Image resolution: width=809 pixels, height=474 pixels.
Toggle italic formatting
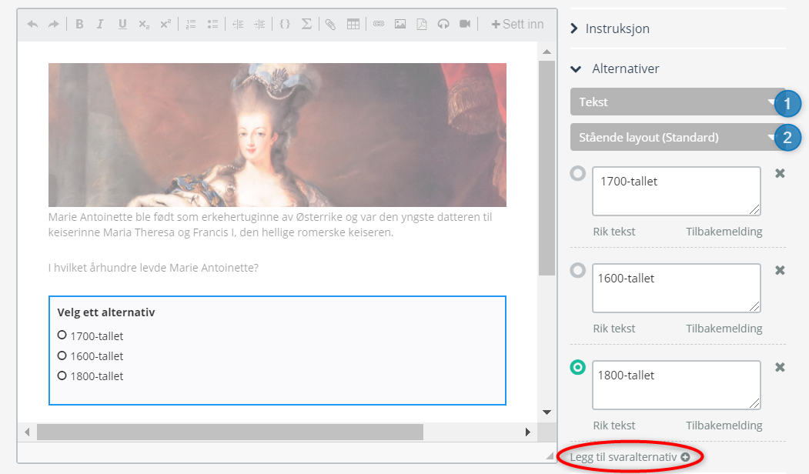click(x=100, y=25)
